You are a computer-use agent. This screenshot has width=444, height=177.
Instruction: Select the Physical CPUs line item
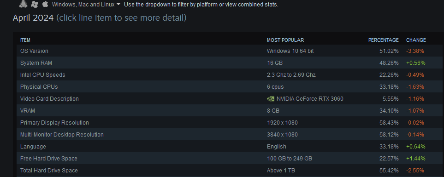[x=229, y=87]
